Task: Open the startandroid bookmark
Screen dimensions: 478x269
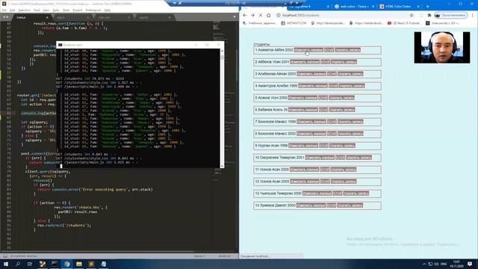Action: click(366, 23)
